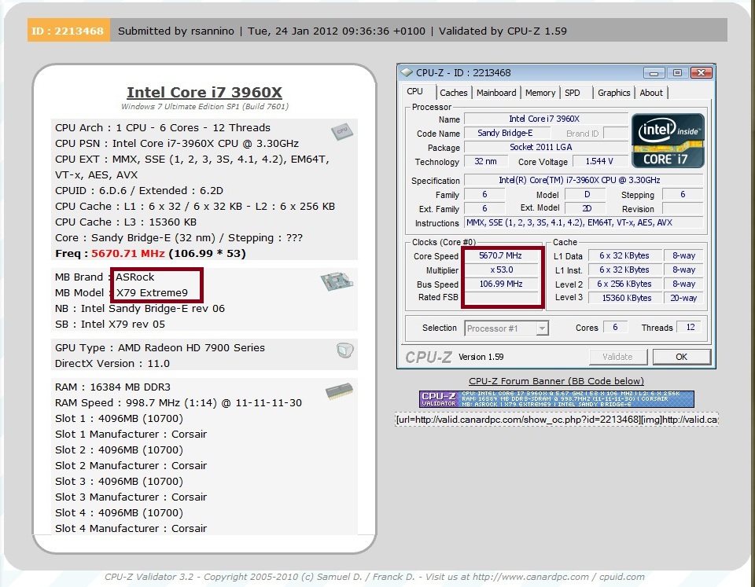Click the CPU-Z Validator forum banner image
Screen dimensions: 755x587
(x=557, y=399)
